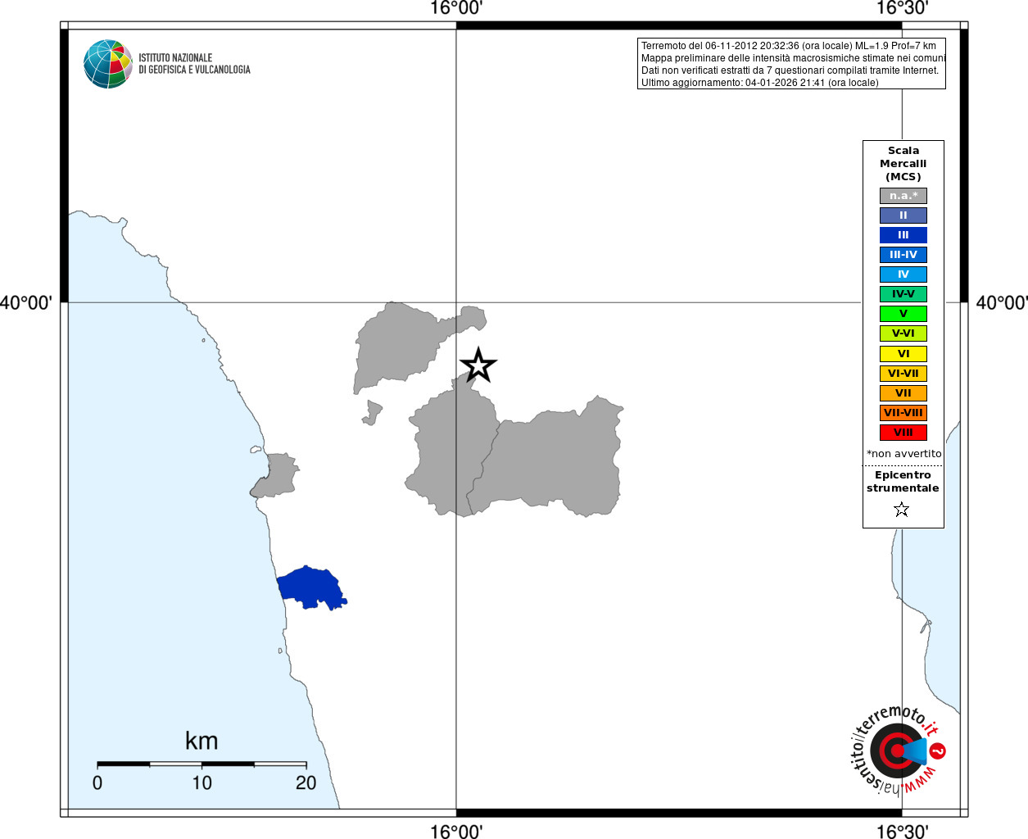
Task: Click the 'Dati non verificati estratti' text line
Action: (790, 70)
